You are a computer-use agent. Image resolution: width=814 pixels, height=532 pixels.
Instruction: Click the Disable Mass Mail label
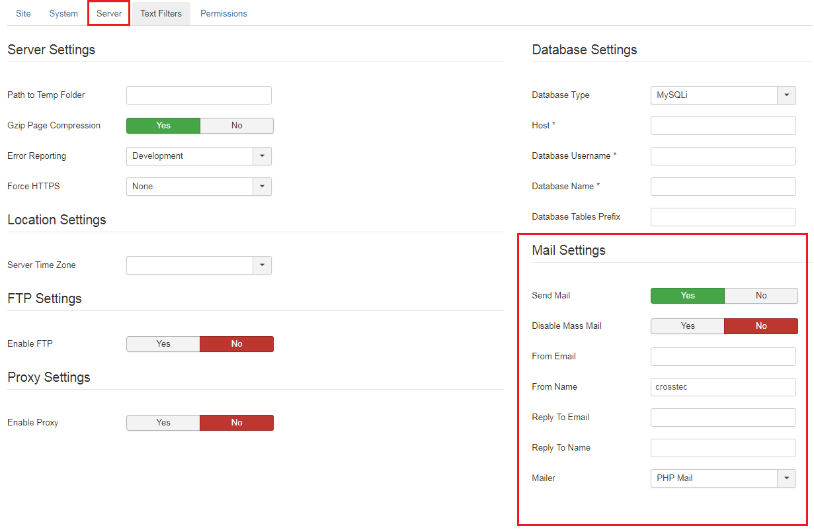coord(567,326)
